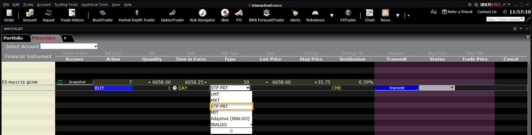
Task: Open the order Status dropdown arrow
Action: [452, 88]
